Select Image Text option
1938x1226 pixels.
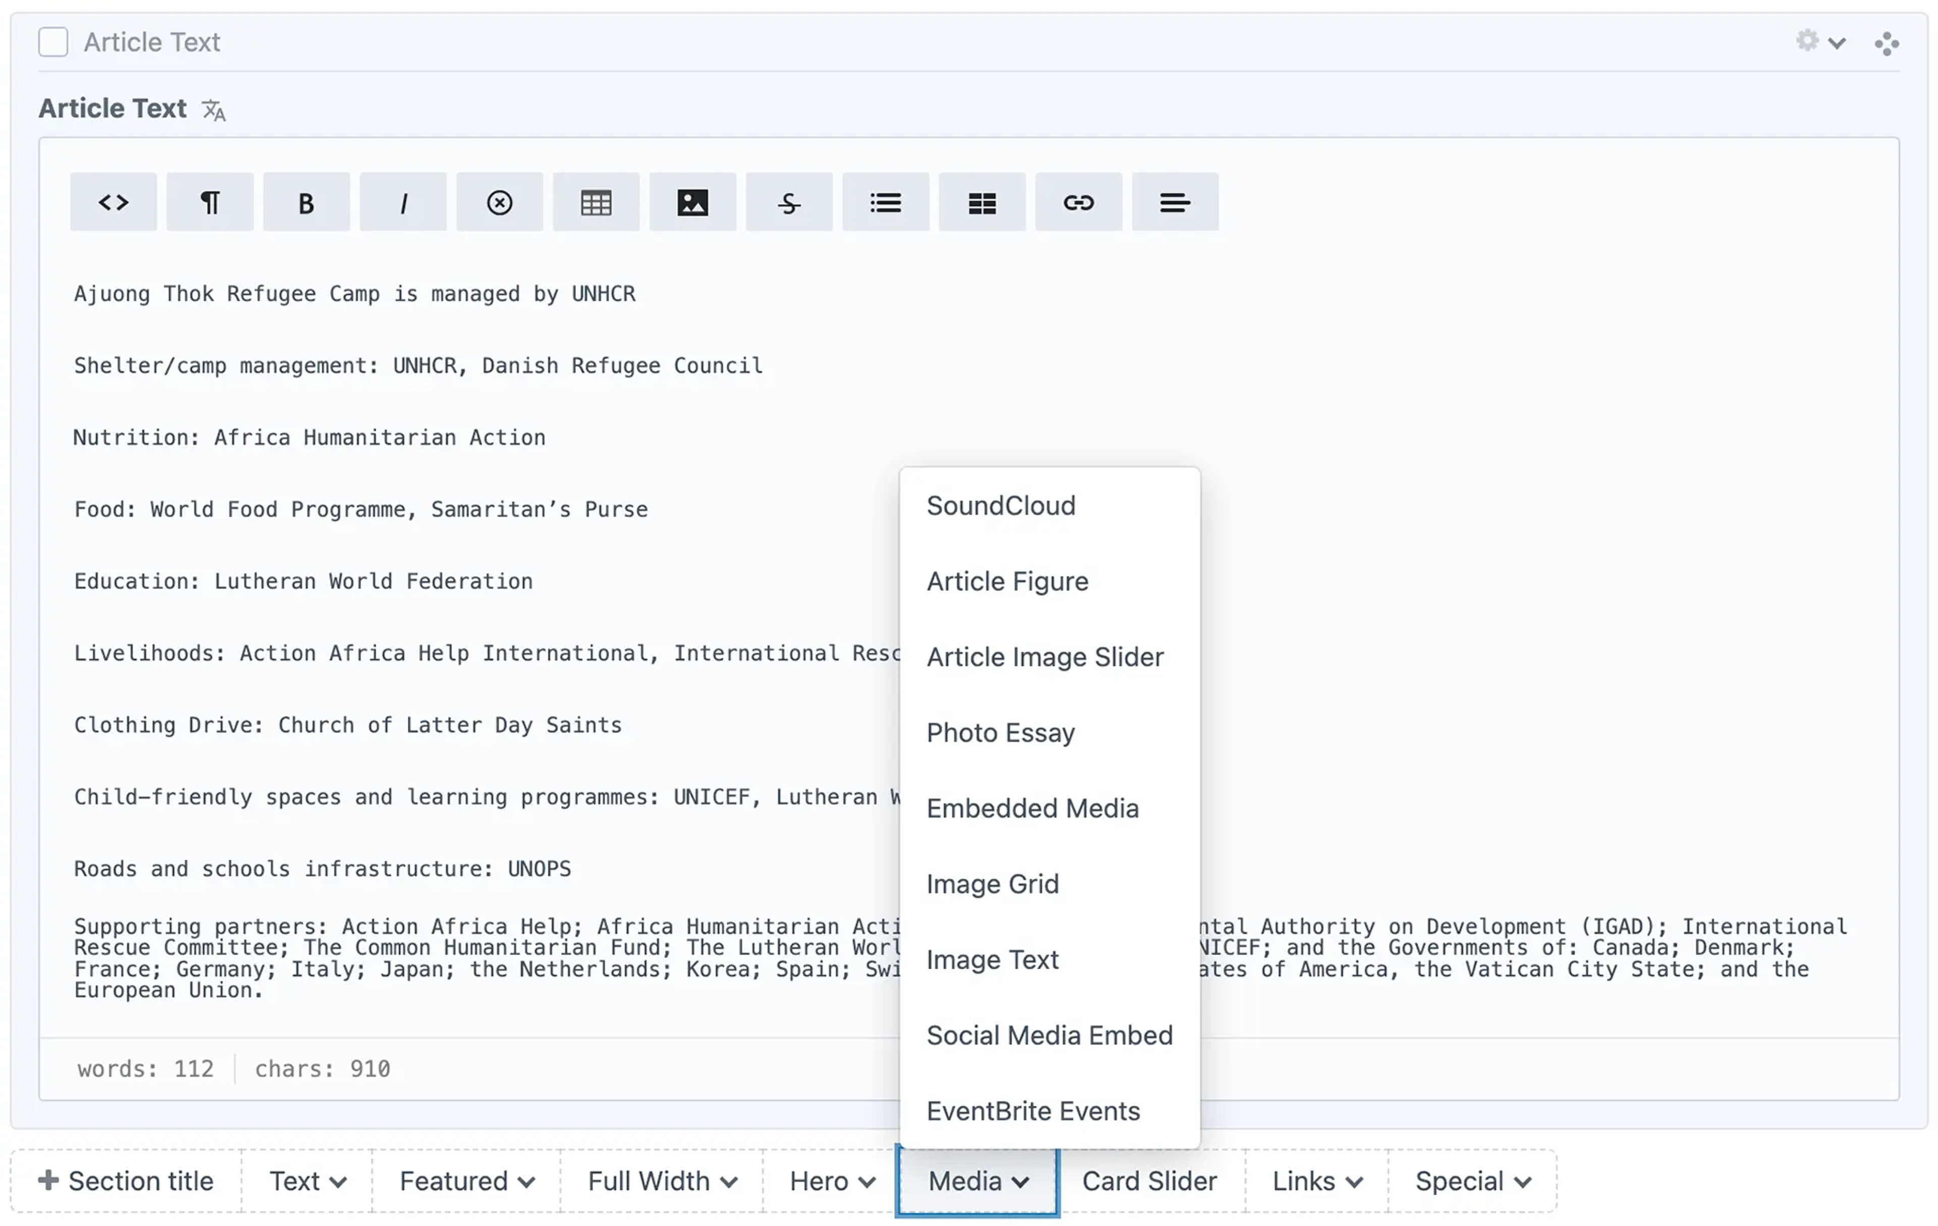(1050, 960)
